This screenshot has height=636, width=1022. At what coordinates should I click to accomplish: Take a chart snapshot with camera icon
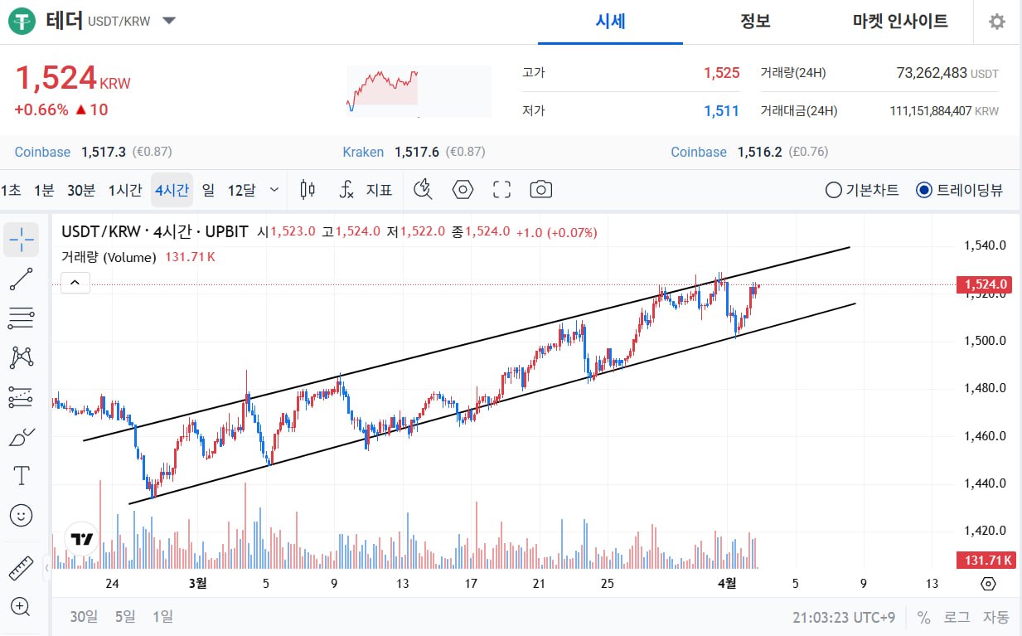[540, 190]
